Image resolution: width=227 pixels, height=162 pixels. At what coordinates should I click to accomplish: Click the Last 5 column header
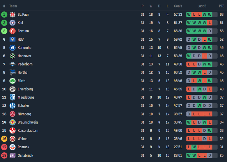[x=202, y=6]
